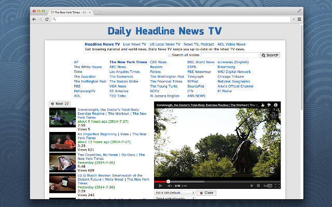
Task: Go back with the browser back arrow
Action: 34,19
